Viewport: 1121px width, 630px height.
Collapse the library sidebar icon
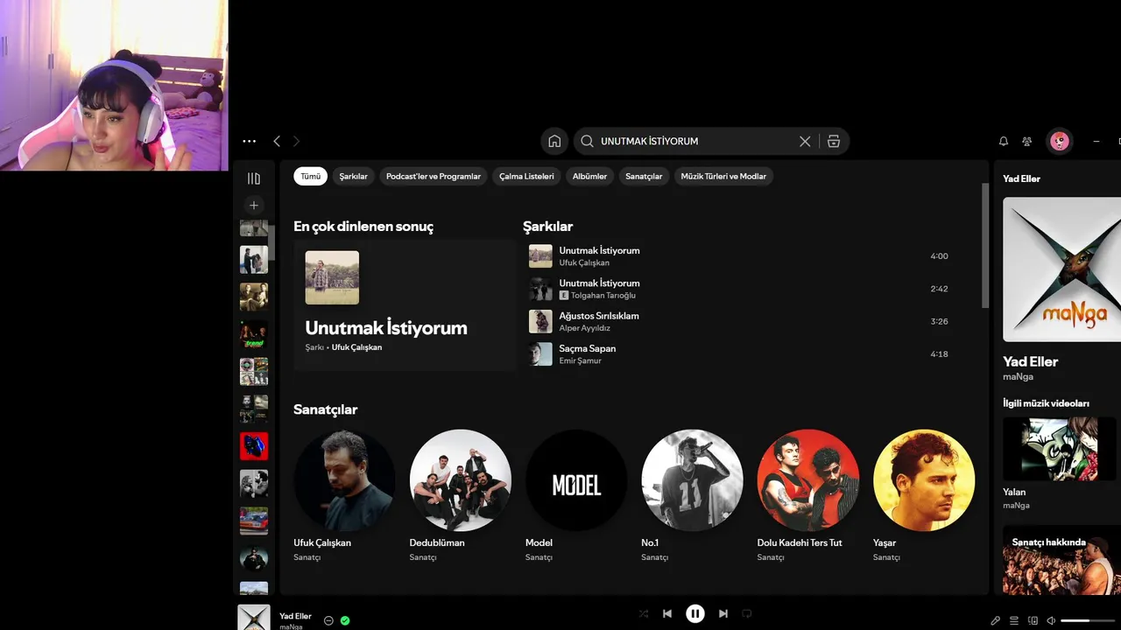(x=254, y=178)
